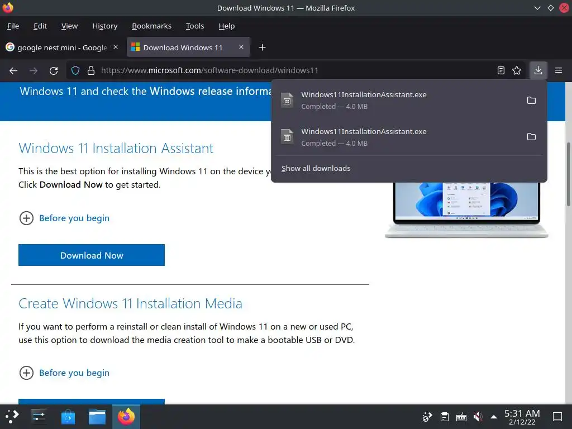Click the muted volume tray icon

478,417
